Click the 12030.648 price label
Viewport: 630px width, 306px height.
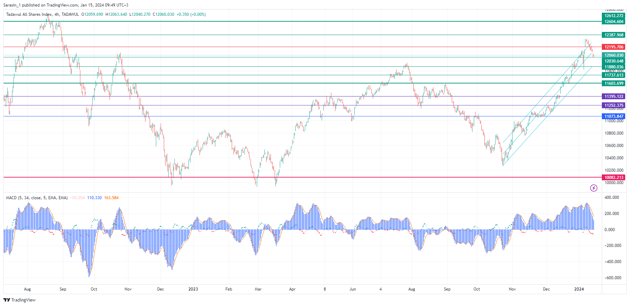pyautogui.click(x=614, y=61)
